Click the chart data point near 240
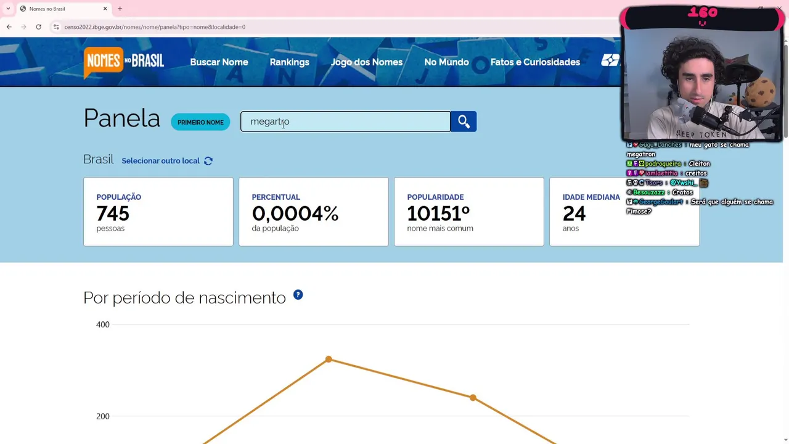The width and height of the screenshot is (789, 444). click(473, 398)
